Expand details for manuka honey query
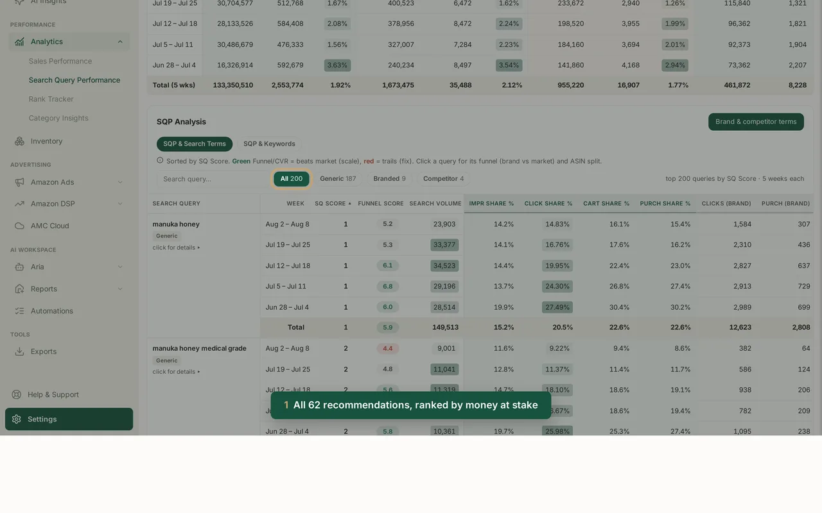822x513 pixels. (176, 248)
